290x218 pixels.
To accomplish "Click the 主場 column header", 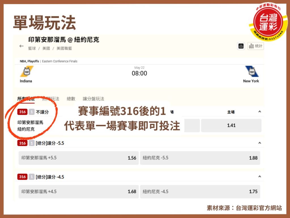I will (231, 112).
